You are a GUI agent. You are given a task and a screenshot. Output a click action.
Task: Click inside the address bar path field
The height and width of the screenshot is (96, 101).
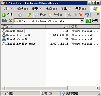click(49, 21)
